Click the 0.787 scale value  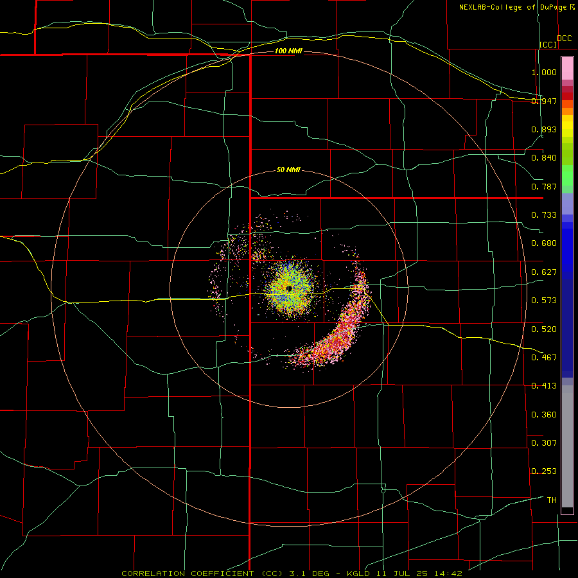tap(544, 186)
